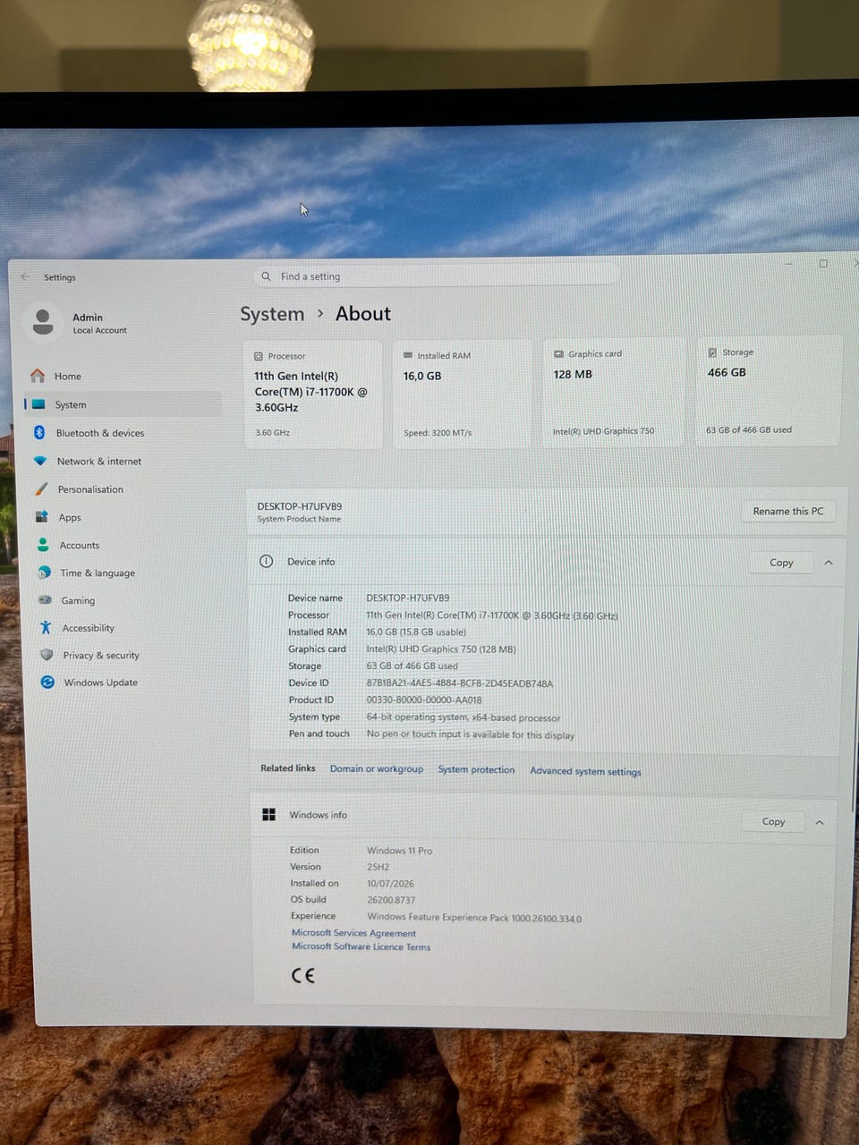The width and height of the screenshot is (859, 1145).
Task: Open Microsoft Services Agreement link
Action: click(x=353, y=933)
